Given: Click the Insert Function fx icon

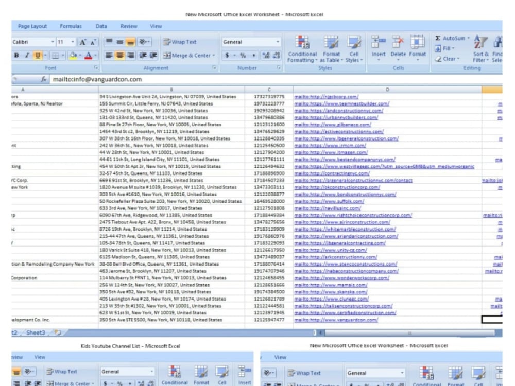Looking at the screenshot, I should 43,79.
